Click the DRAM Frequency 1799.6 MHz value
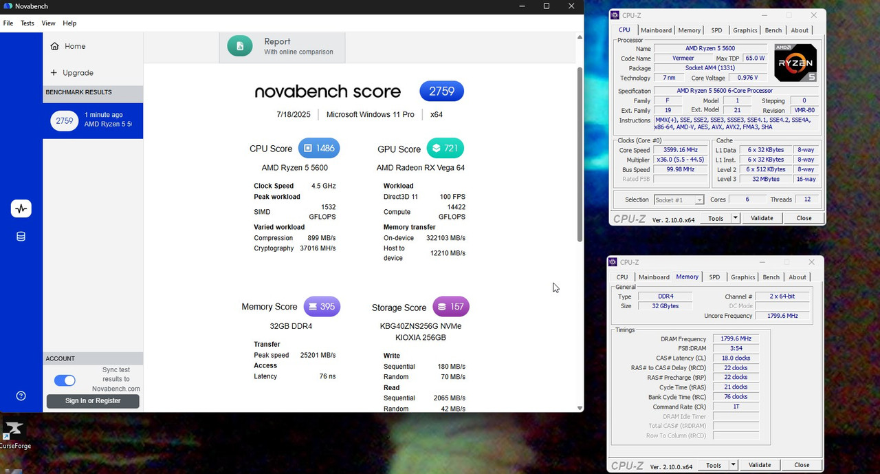This screenshot has width=880, height=474. (736, 339)
